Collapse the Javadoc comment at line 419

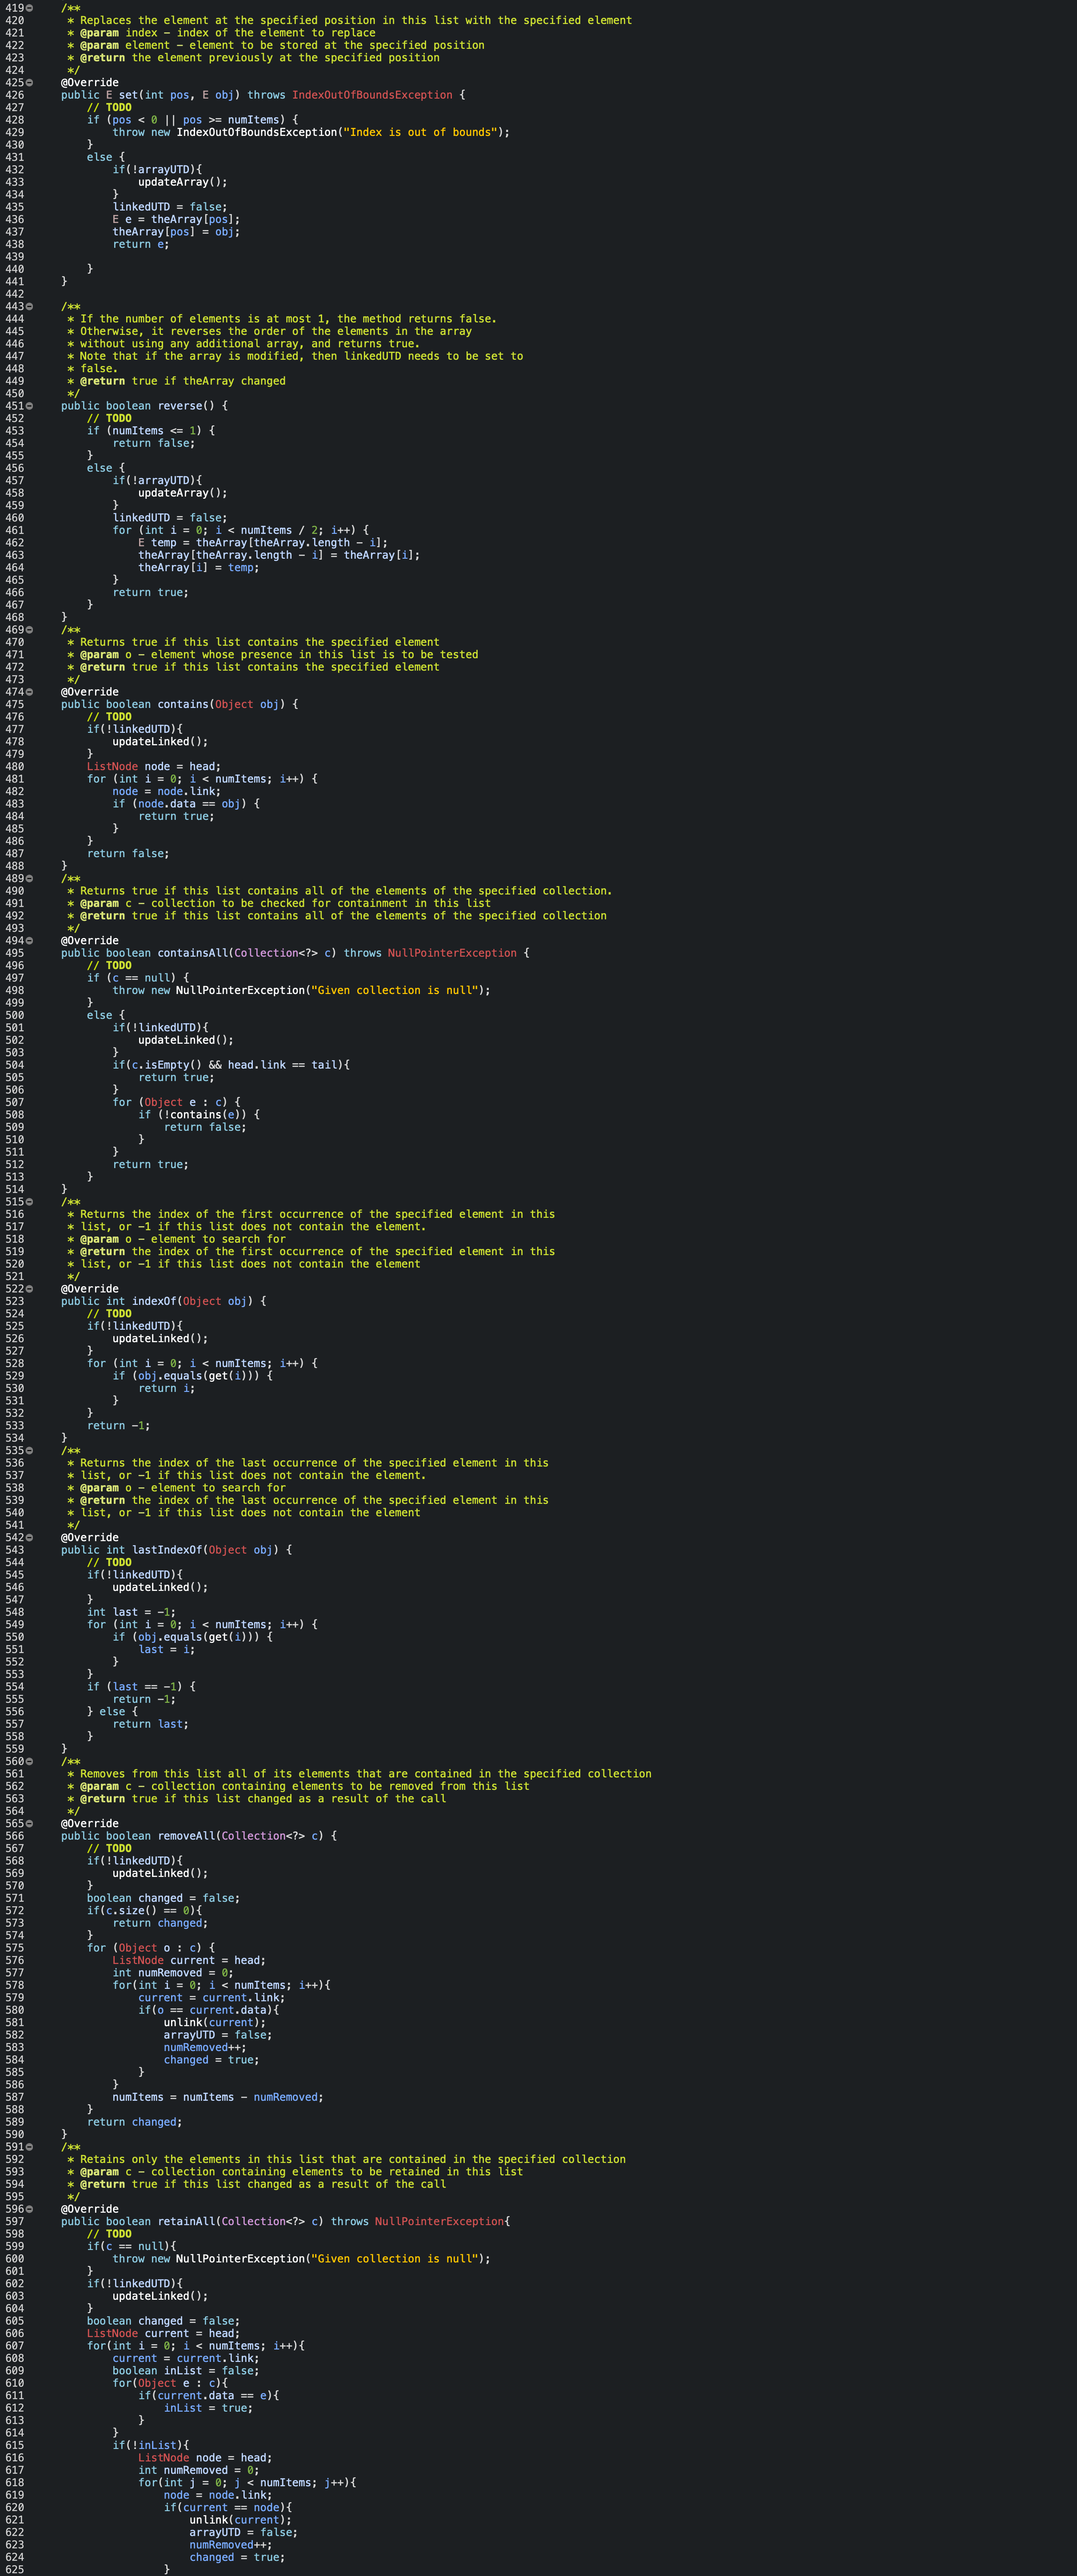click(29, 8)
